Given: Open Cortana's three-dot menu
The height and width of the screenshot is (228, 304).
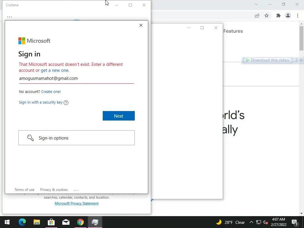Looking at the screenshot, I should 9,17.
